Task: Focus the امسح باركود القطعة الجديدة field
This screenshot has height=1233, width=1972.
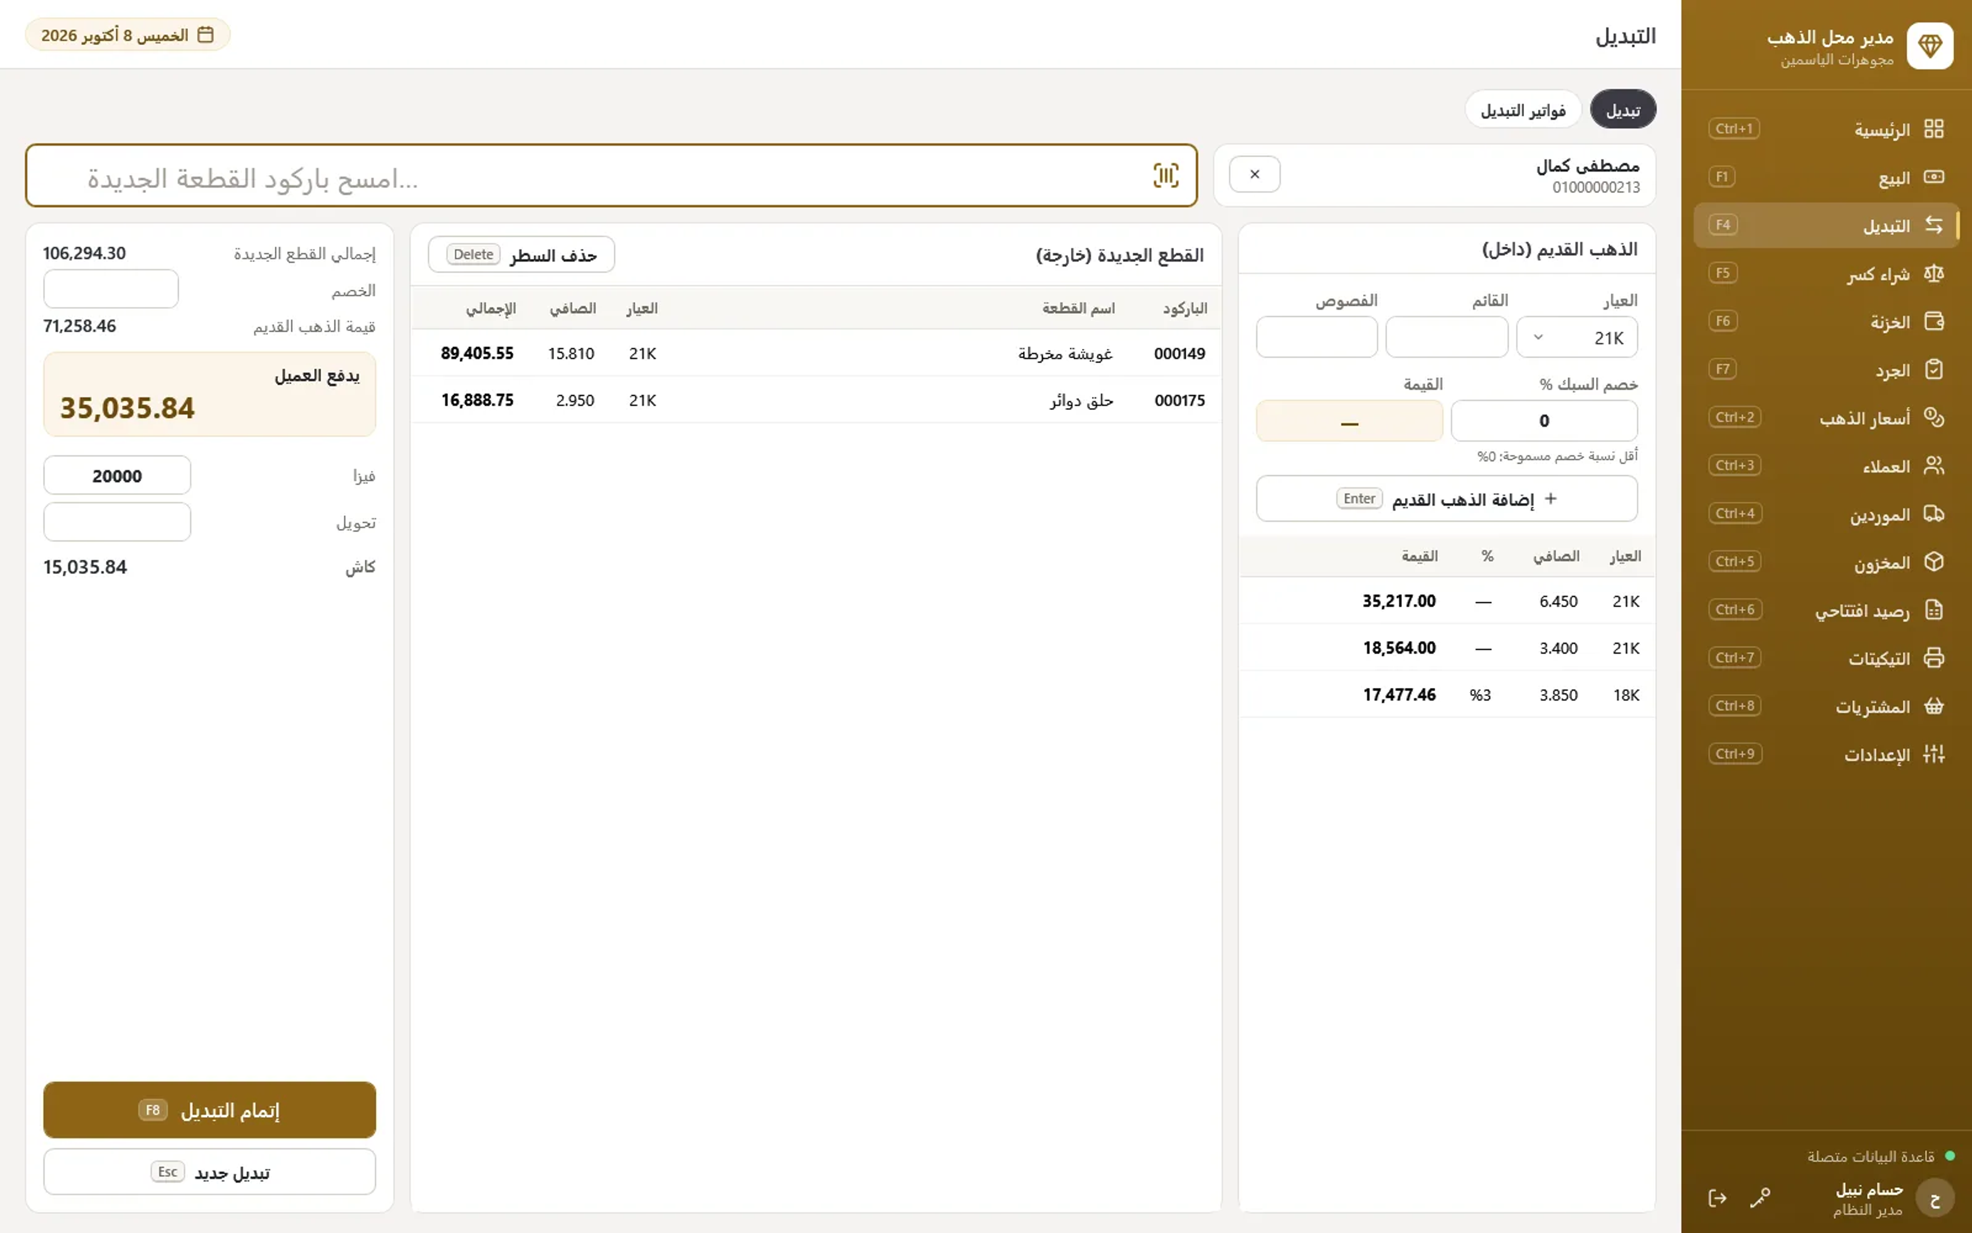Action: (611, 176)
